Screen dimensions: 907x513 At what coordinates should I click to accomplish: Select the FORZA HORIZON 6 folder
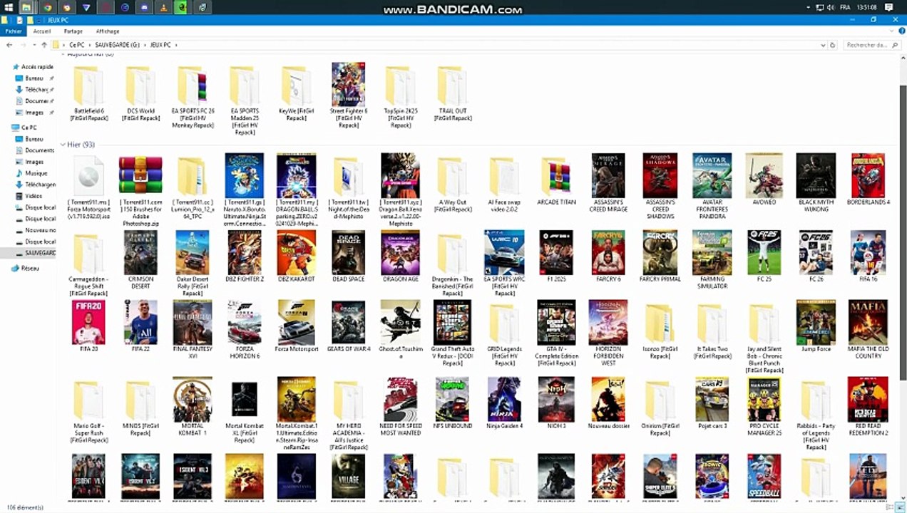[x=245, y=329]
